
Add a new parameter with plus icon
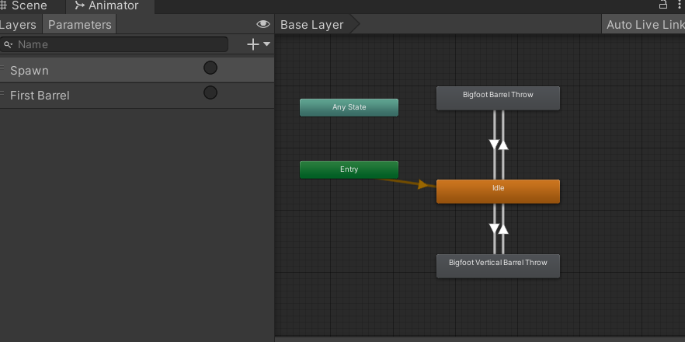[x=253, y=44]
